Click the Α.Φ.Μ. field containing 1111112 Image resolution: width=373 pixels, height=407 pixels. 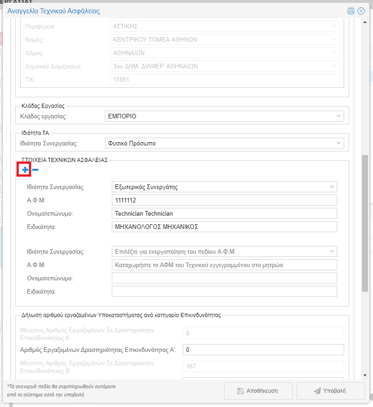click(x=224, y=200)
